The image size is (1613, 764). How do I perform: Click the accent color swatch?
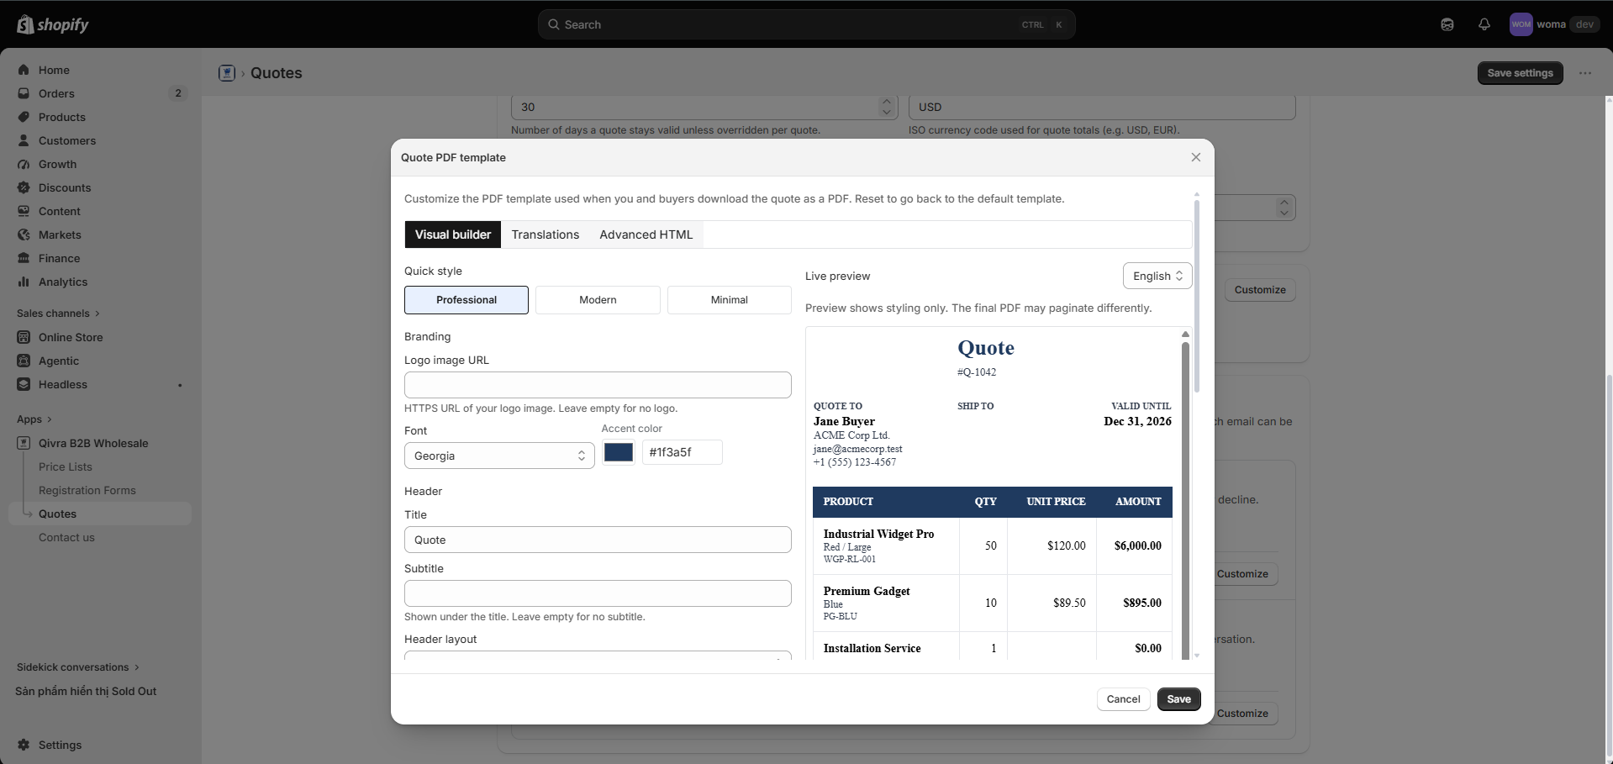point(619,452)
